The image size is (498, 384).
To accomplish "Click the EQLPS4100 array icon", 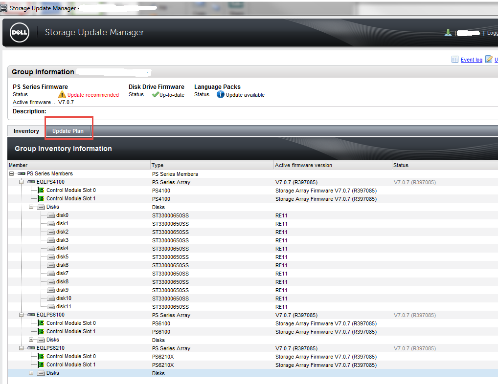I will (x=31, y=182).
